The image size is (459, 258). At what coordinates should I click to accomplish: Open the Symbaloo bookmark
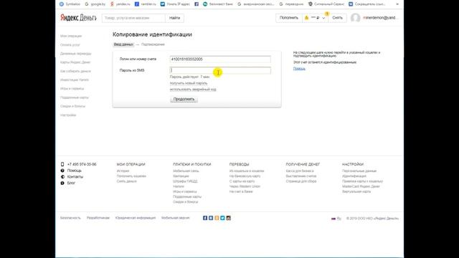(x=70, y=4)
